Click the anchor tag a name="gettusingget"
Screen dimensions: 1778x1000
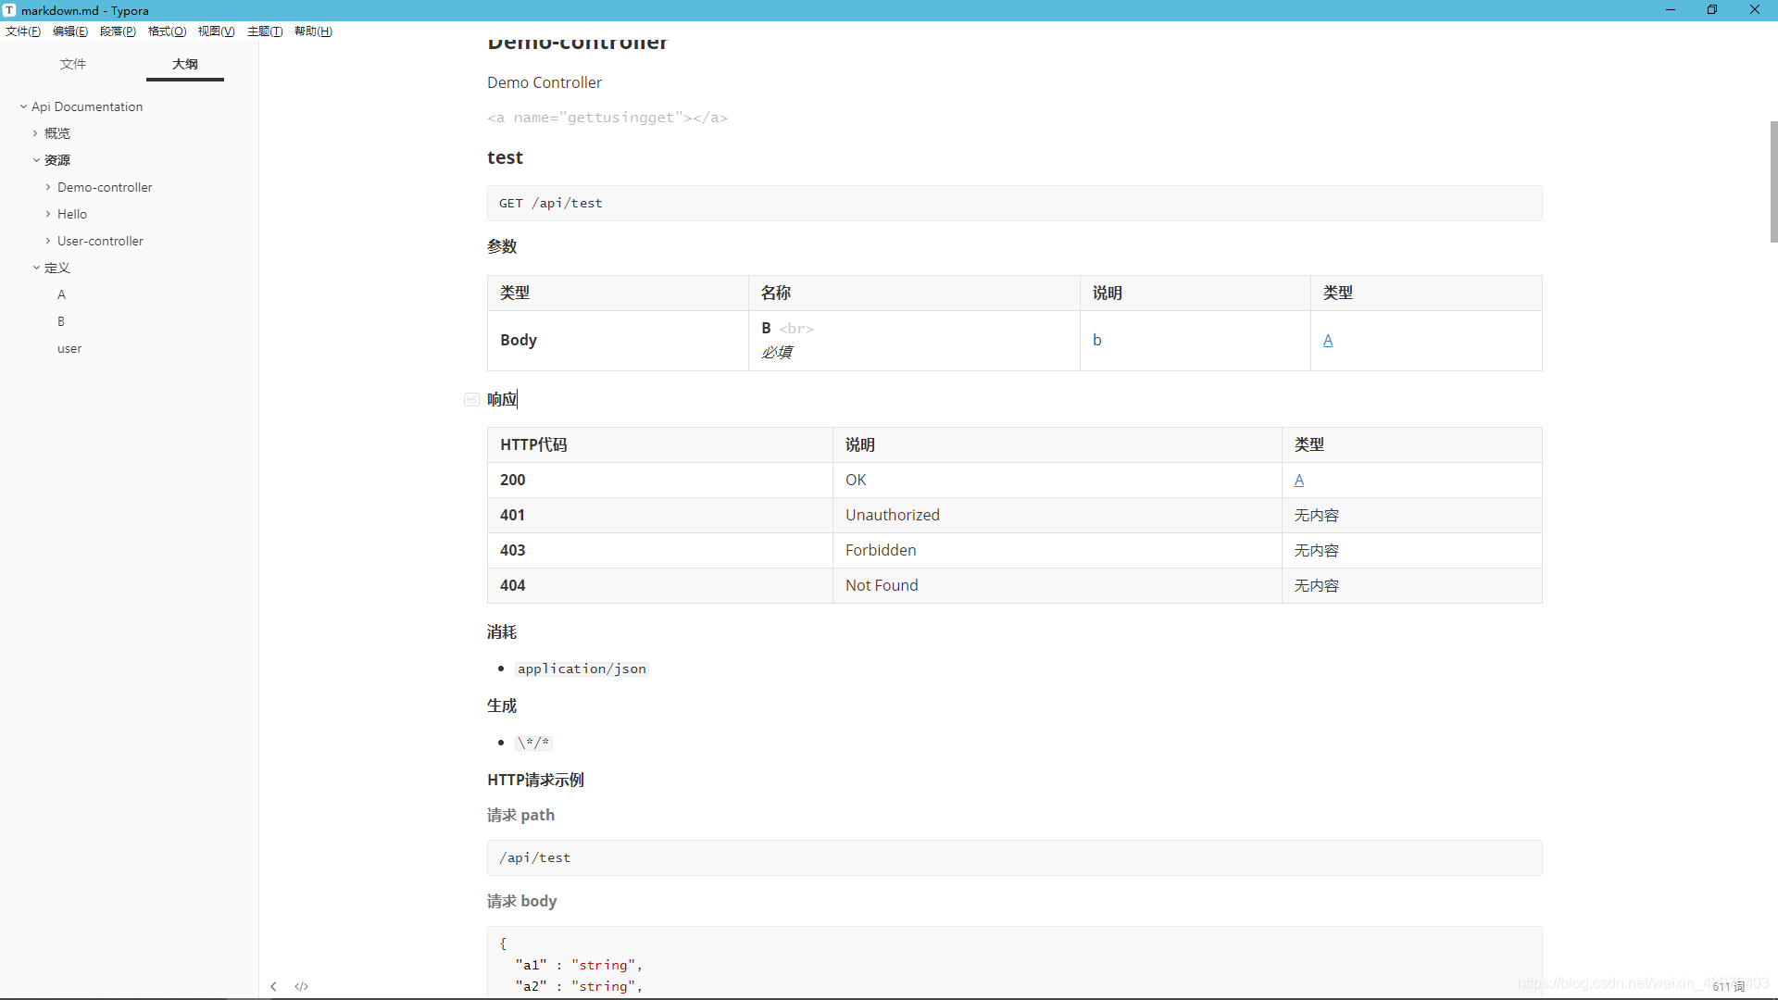607,118
